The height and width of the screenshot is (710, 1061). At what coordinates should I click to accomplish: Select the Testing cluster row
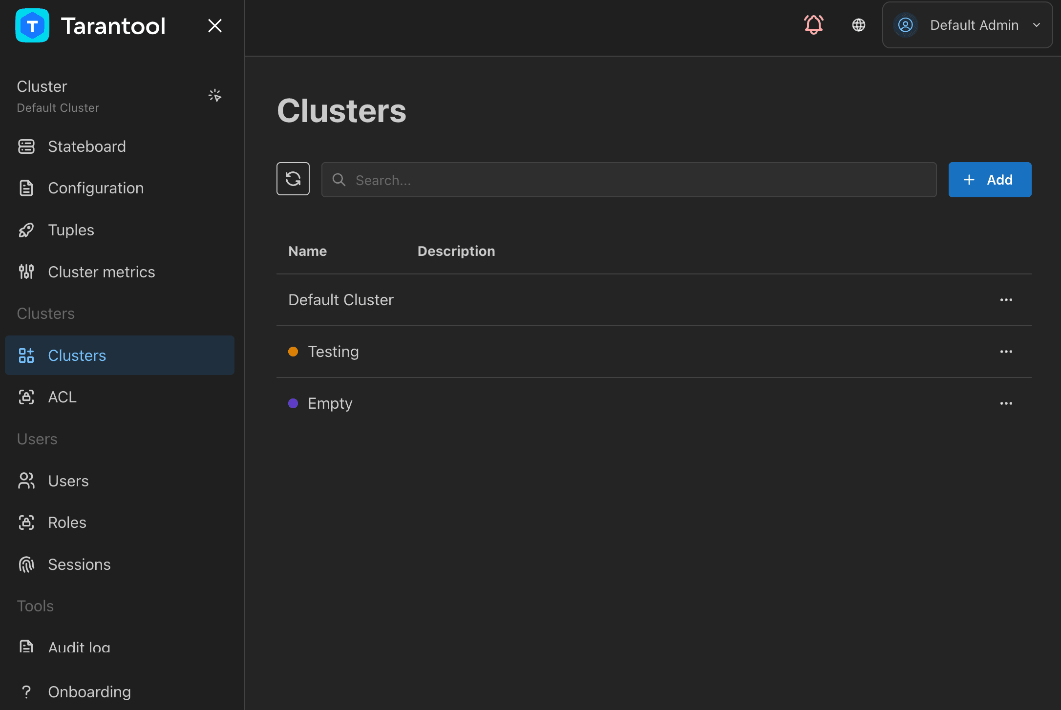click(x=654, y=352)
